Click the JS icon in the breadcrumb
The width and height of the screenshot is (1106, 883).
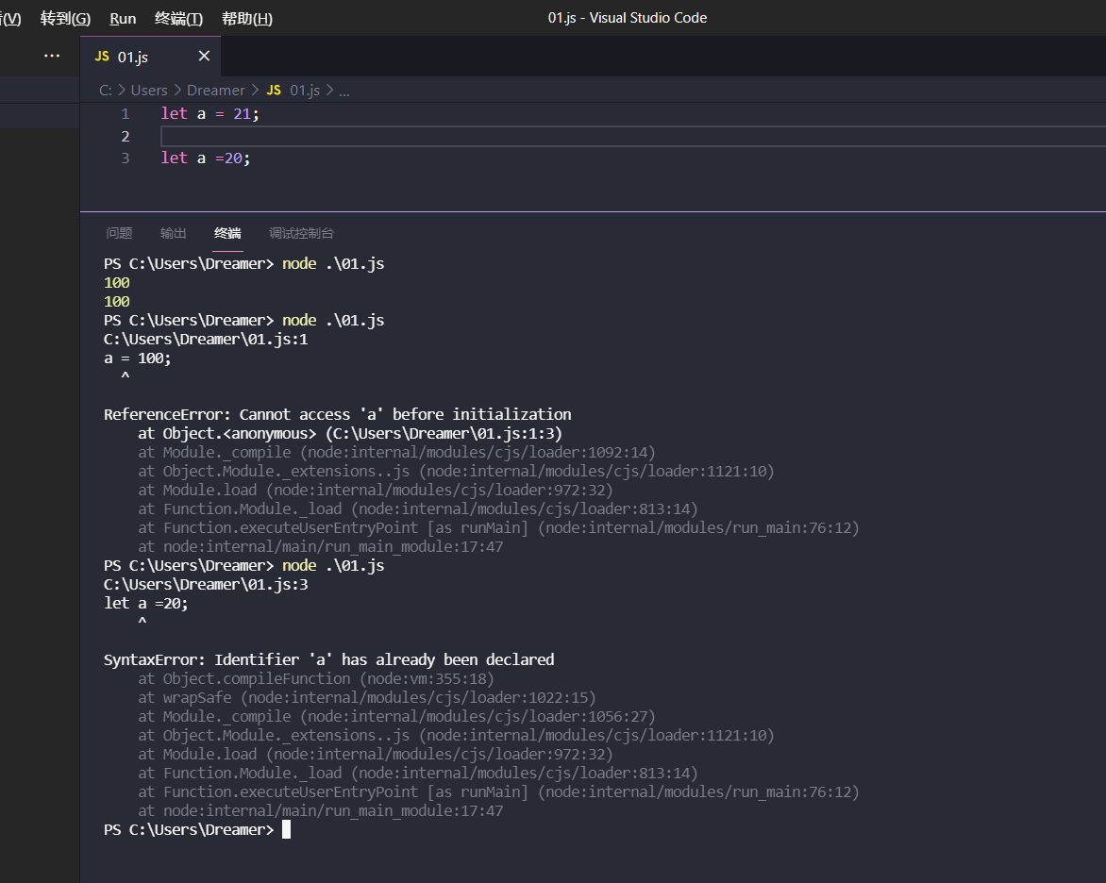tap(274, 91)
